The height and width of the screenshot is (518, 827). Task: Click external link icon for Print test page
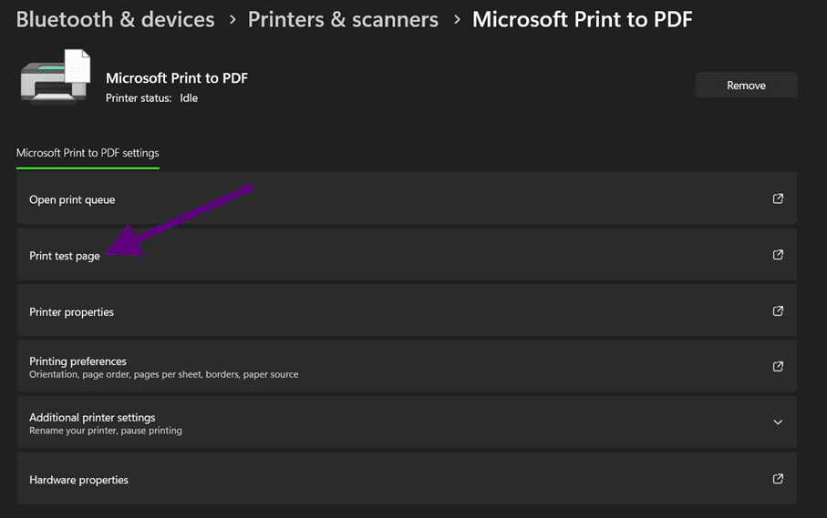(x=778, y=255)
